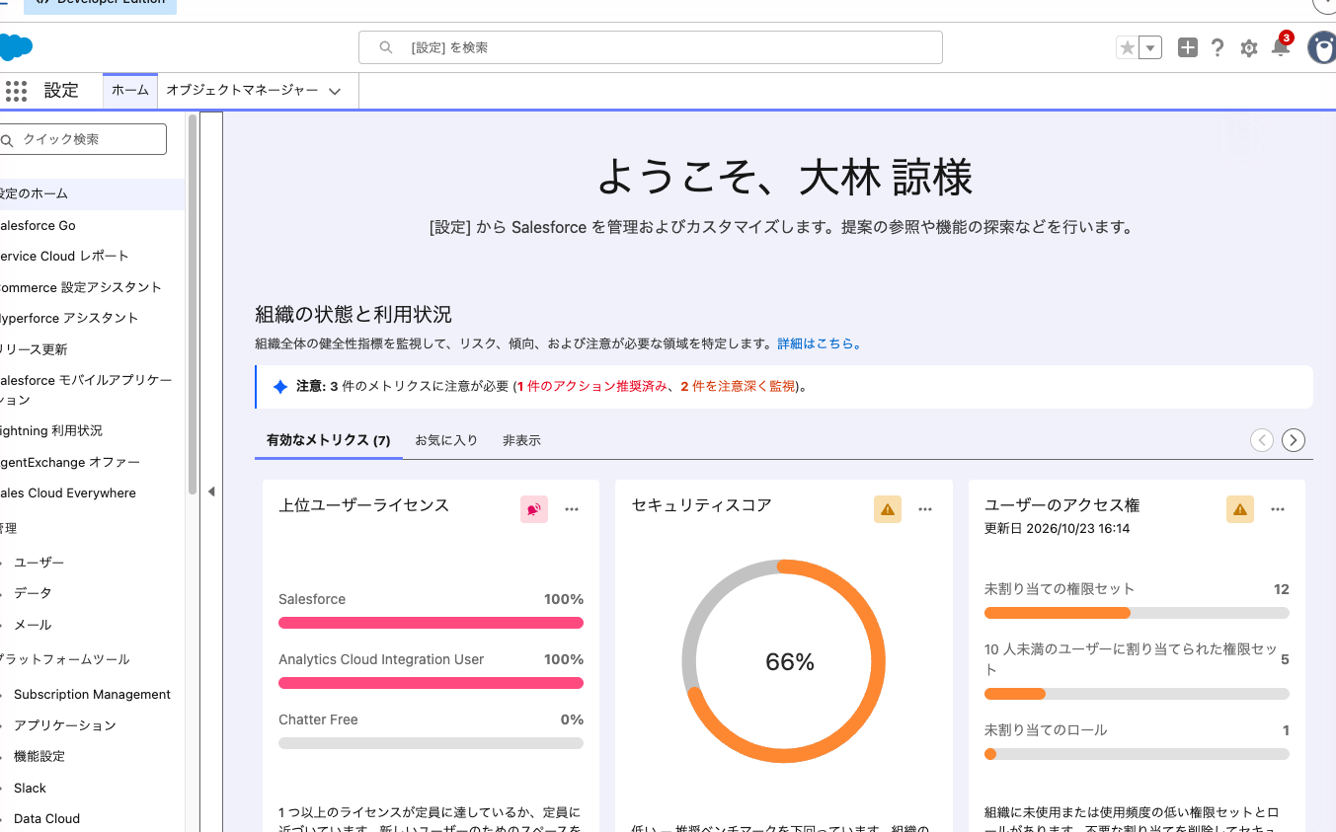Go to next metrics with right arrow

(x=1294, y=440)
